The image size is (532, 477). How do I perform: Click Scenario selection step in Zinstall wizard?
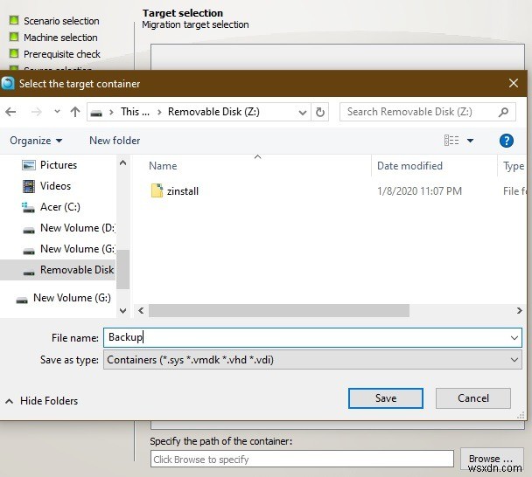pos(61,21)
